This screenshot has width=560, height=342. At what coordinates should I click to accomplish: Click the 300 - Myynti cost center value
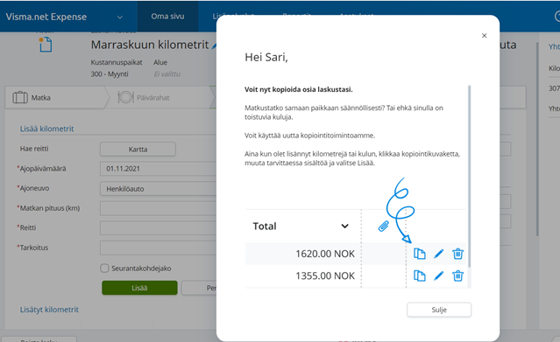tap(110, 74)
